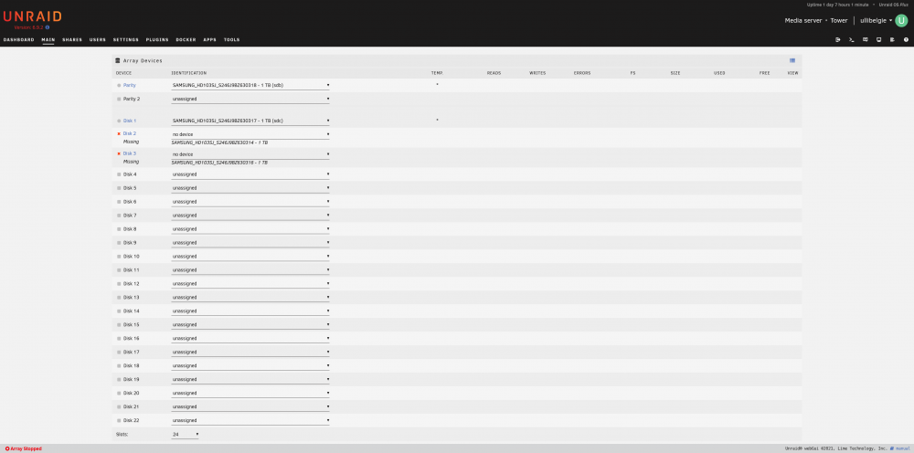
Task: Open the Tools tab
Action: pyautogui.click(x=231, y=39)
